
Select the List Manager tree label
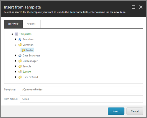pyautogui.click(x=30, y=61)
